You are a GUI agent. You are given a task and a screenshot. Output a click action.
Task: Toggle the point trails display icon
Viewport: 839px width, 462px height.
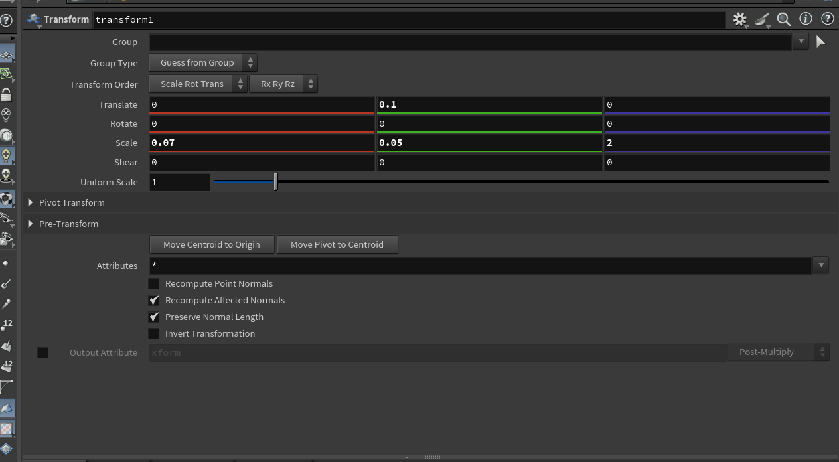[7, 303]
